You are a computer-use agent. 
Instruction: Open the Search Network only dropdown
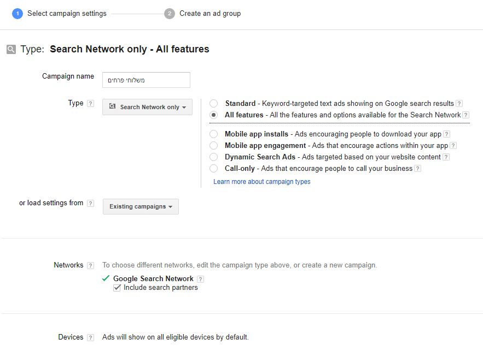coord(147,107)
